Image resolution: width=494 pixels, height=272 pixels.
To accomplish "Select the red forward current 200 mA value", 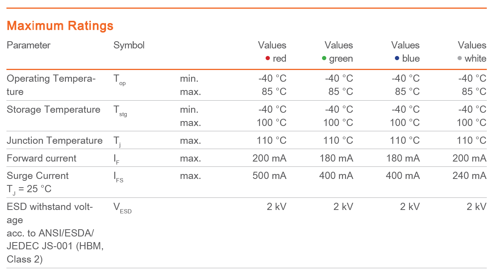I will [270, 158].
